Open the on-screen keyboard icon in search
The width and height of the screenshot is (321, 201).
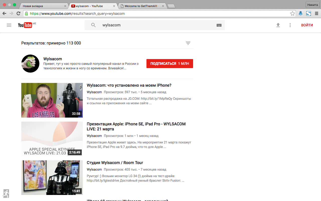pyautogui.click(x=219, y=25)
